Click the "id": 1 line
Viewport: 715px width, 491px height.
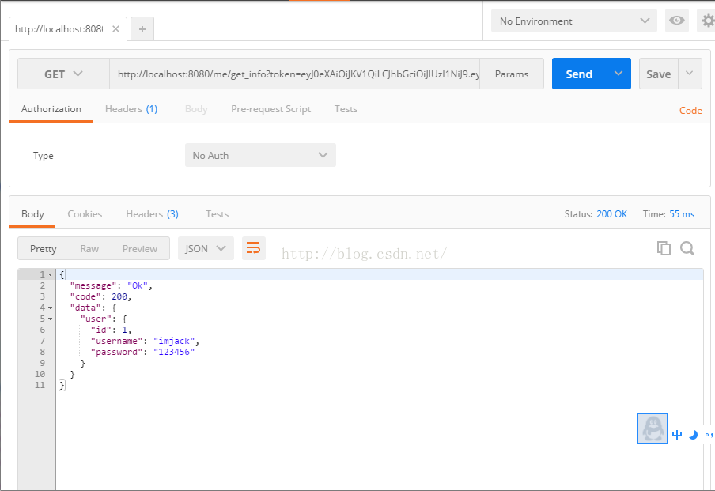(111, 330)
